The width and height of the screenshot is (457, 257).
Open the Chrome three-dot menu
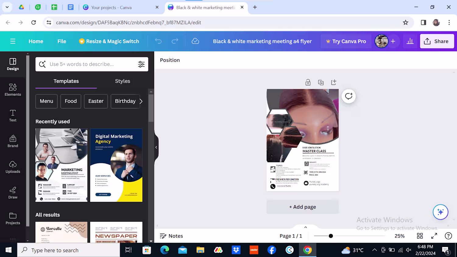tap(449, 23)
